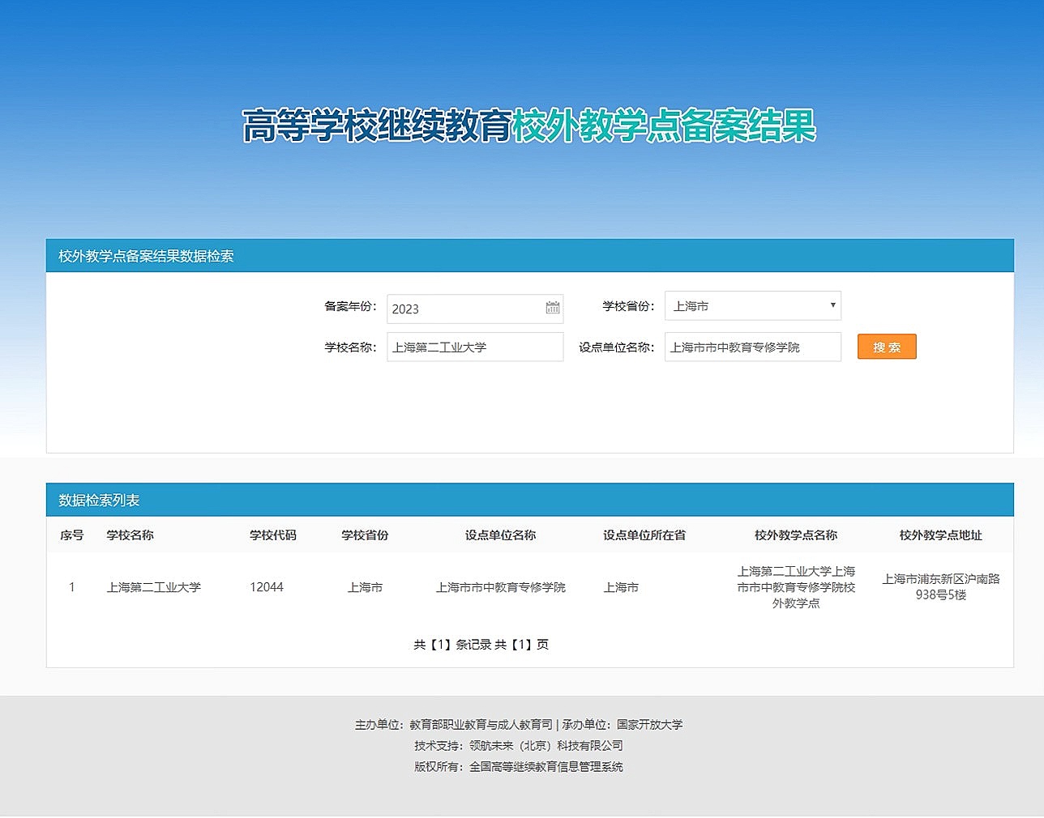Click the 校外教学点地址 column header

point(940,535)
